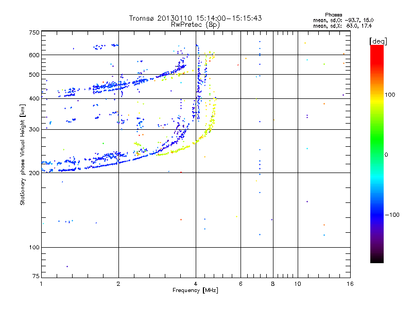The height and width of the screenshot is (309, 412).
Task: Click the colorbar tick label '-100'
Action: tap(392, 215)
